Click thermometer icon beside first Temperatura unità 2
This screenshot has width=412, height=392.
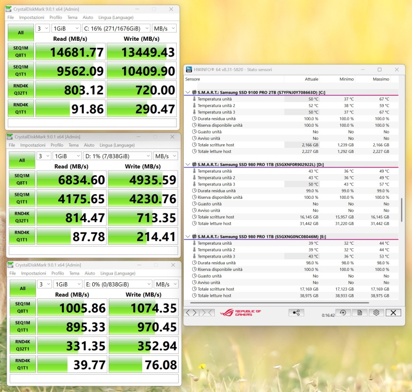pos(194,106)
